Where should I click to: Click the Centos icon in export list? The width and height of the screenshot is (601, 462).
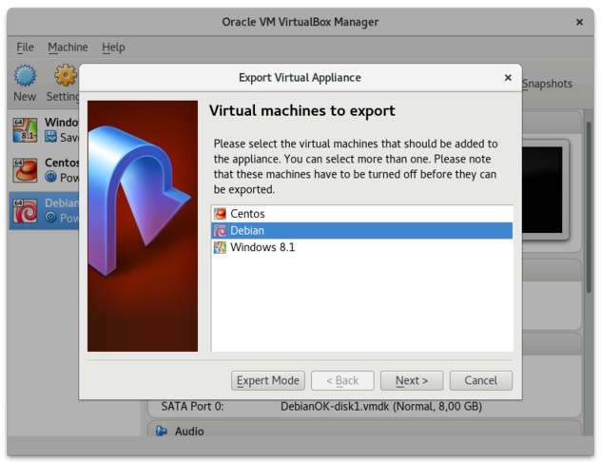click(220, 214)
